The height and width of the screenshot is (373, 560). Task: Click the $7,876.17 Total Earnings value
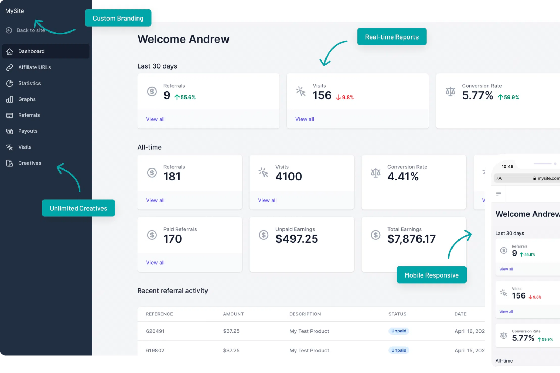[x=412, y=239]
